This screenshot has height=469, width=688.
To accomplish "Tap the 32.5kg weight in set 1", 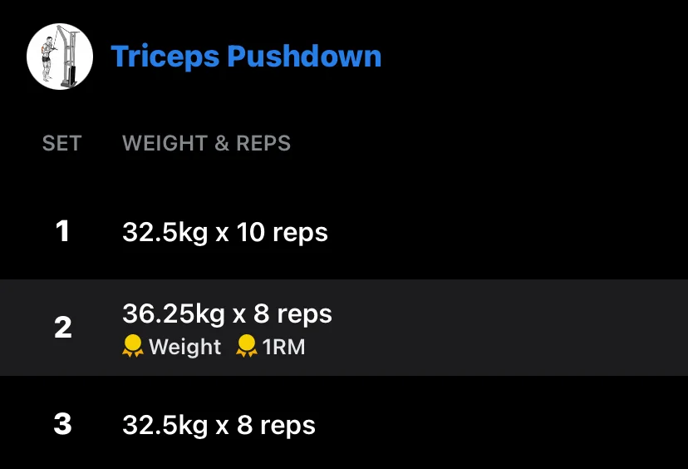I will (x=165, y=233).
